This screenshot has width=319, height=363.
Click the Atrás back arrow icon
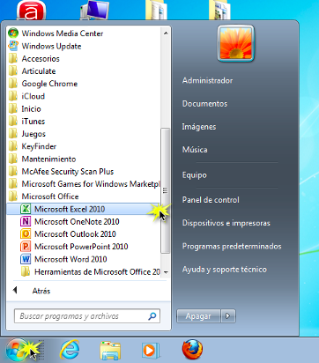[x=15, y=291]
